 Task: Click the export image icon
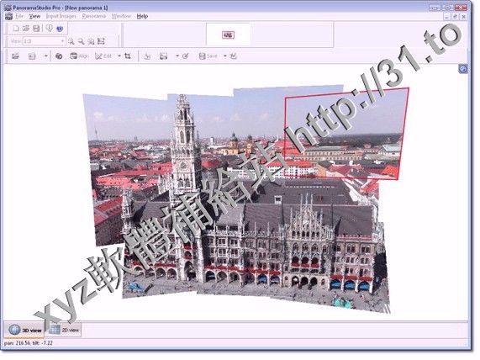pyautogui.click(x=163, y=56)
